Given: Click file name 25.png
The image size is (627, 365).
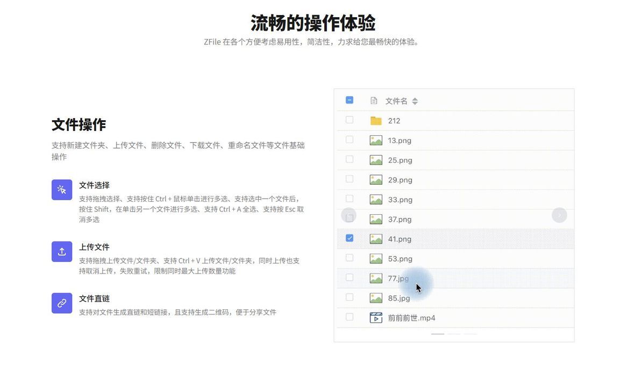Looking at the screenshot, I should [400, 160].
